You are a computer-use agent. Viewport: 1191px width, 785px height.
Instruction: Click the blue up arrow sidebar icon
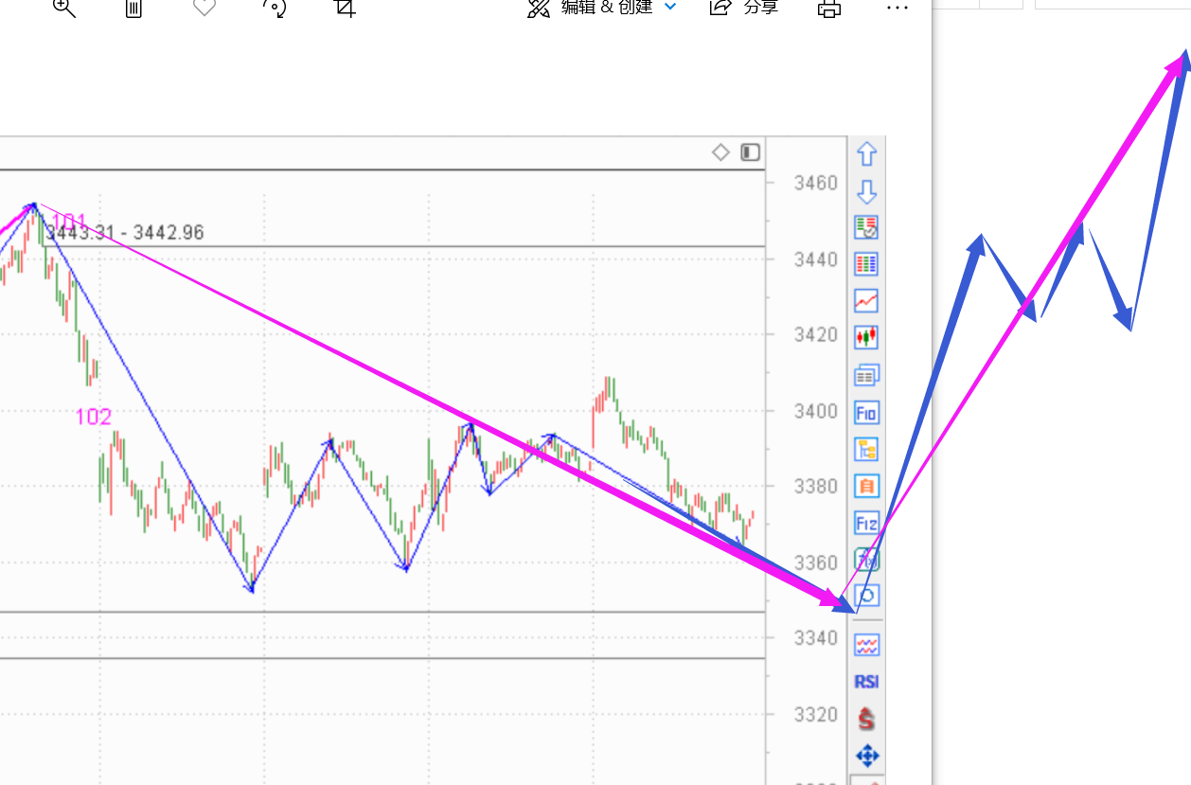[x=866, y=154]
